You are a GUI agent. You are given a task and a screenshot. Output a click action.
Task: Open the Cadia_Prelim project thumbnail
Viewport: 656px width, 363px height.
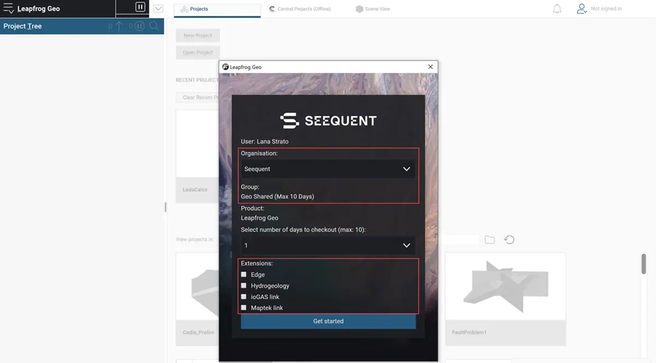pos(197,299)
